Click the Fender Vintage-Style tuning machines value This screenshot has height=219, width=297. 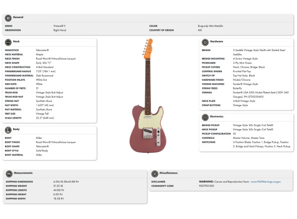[x=246, y=84]
